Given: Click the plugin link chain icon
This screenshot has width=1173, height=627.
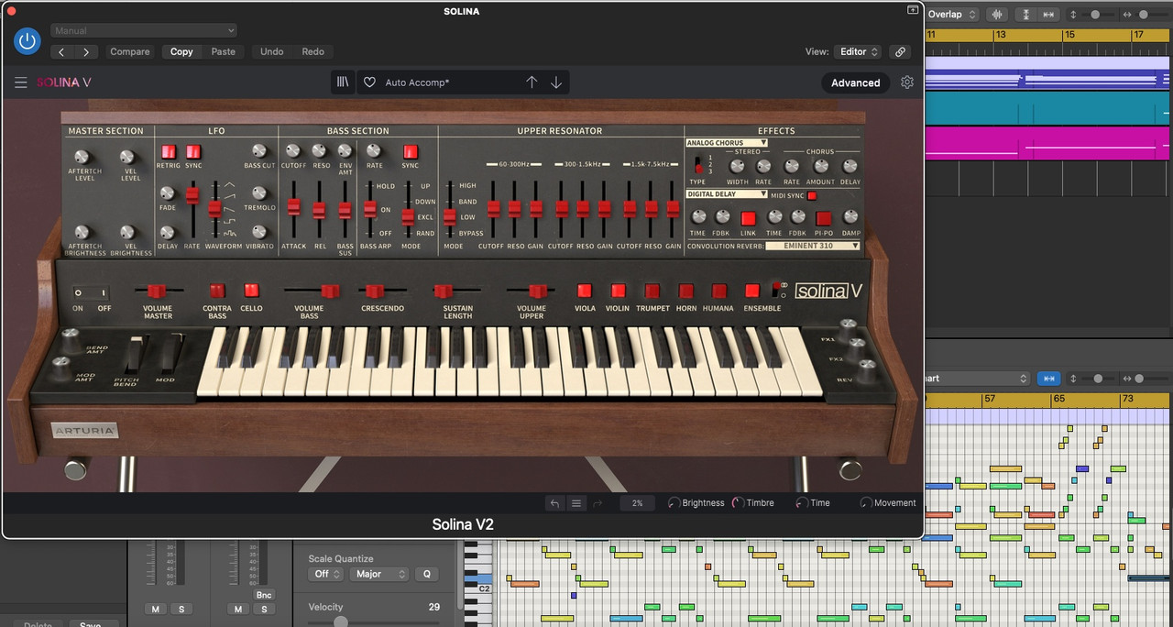Looking at the screenshot, I should pos(901,52).
